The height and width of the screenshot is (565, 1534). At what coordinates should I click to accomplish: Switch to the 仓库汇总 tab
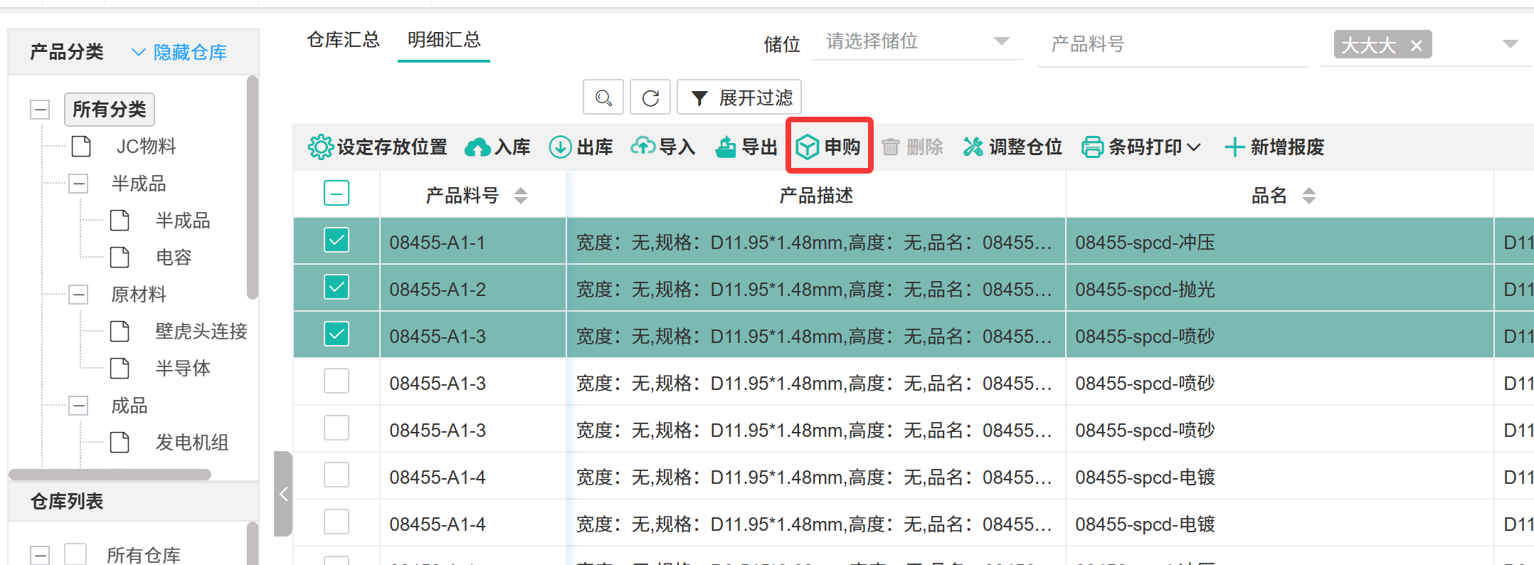tap(343, 40)
